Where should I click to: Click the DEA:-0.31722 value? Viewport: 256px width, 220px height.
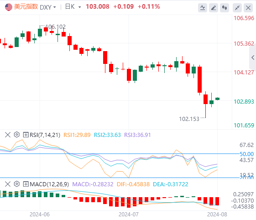[171, 184]
